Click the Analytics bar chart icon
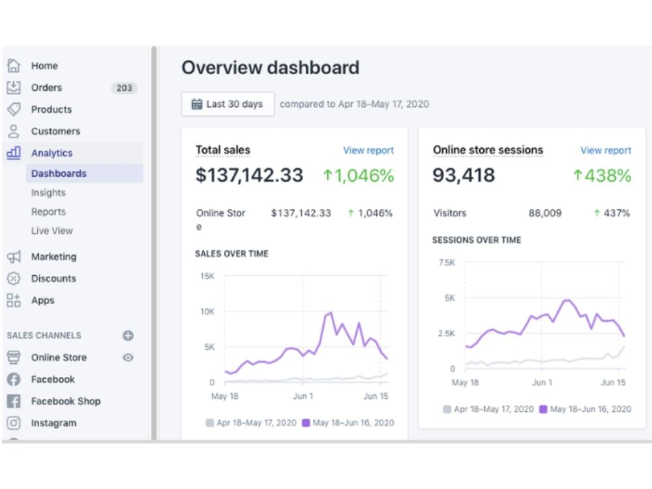The width and height of the screenshot is (652, 489). click(x=13, y=153)
